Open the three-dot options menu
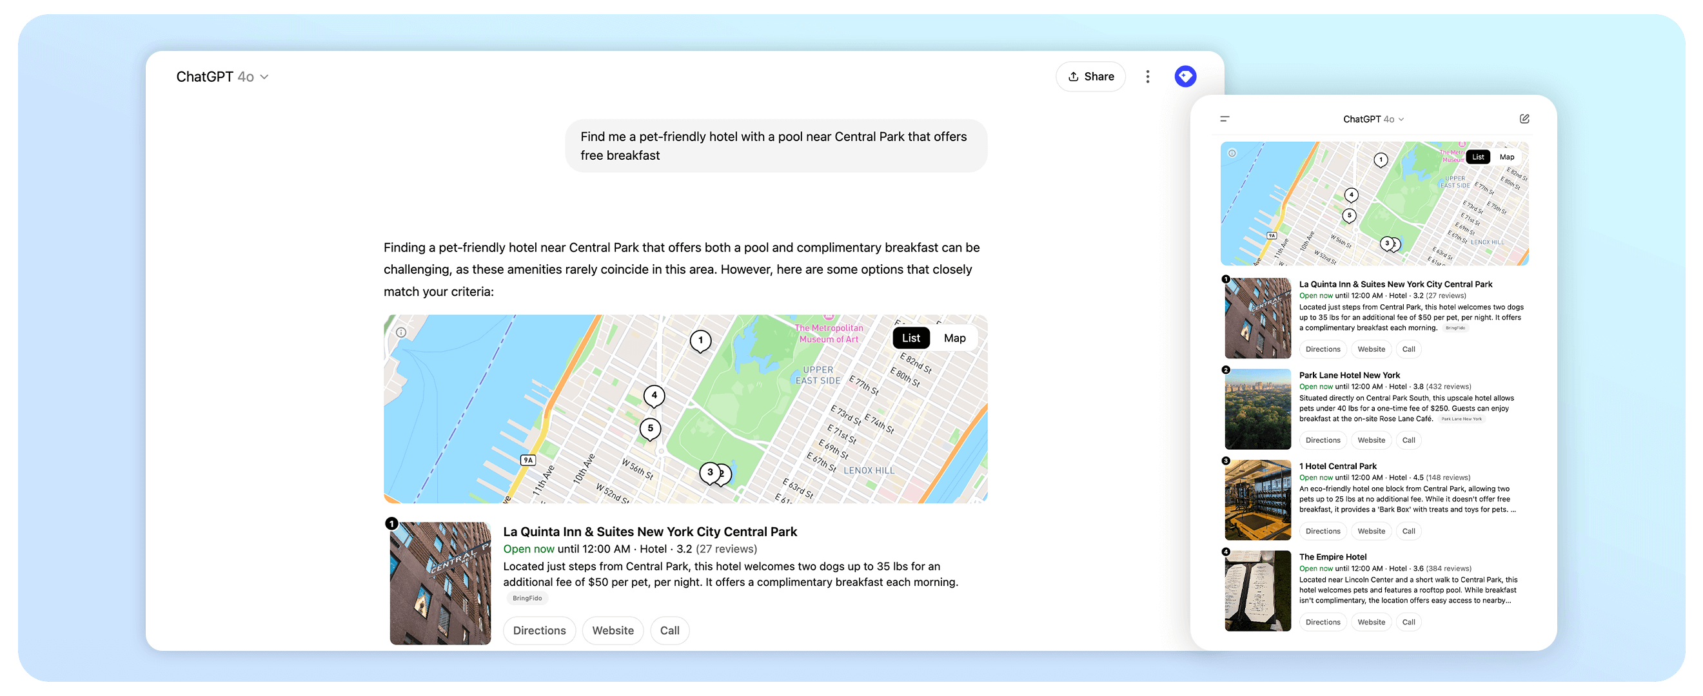 (x=1148, y=77)
